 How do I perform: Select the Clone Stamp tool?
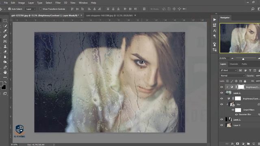point(5,47)
